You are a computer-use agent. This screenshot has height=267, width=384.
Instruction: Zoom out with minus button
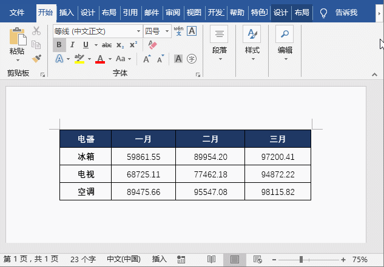pyautogui.click(x=274, y=260)
